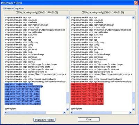The image size is (139, 125).
Task: Click left pane scroll down arrow
Action: [x=67, y=109]
